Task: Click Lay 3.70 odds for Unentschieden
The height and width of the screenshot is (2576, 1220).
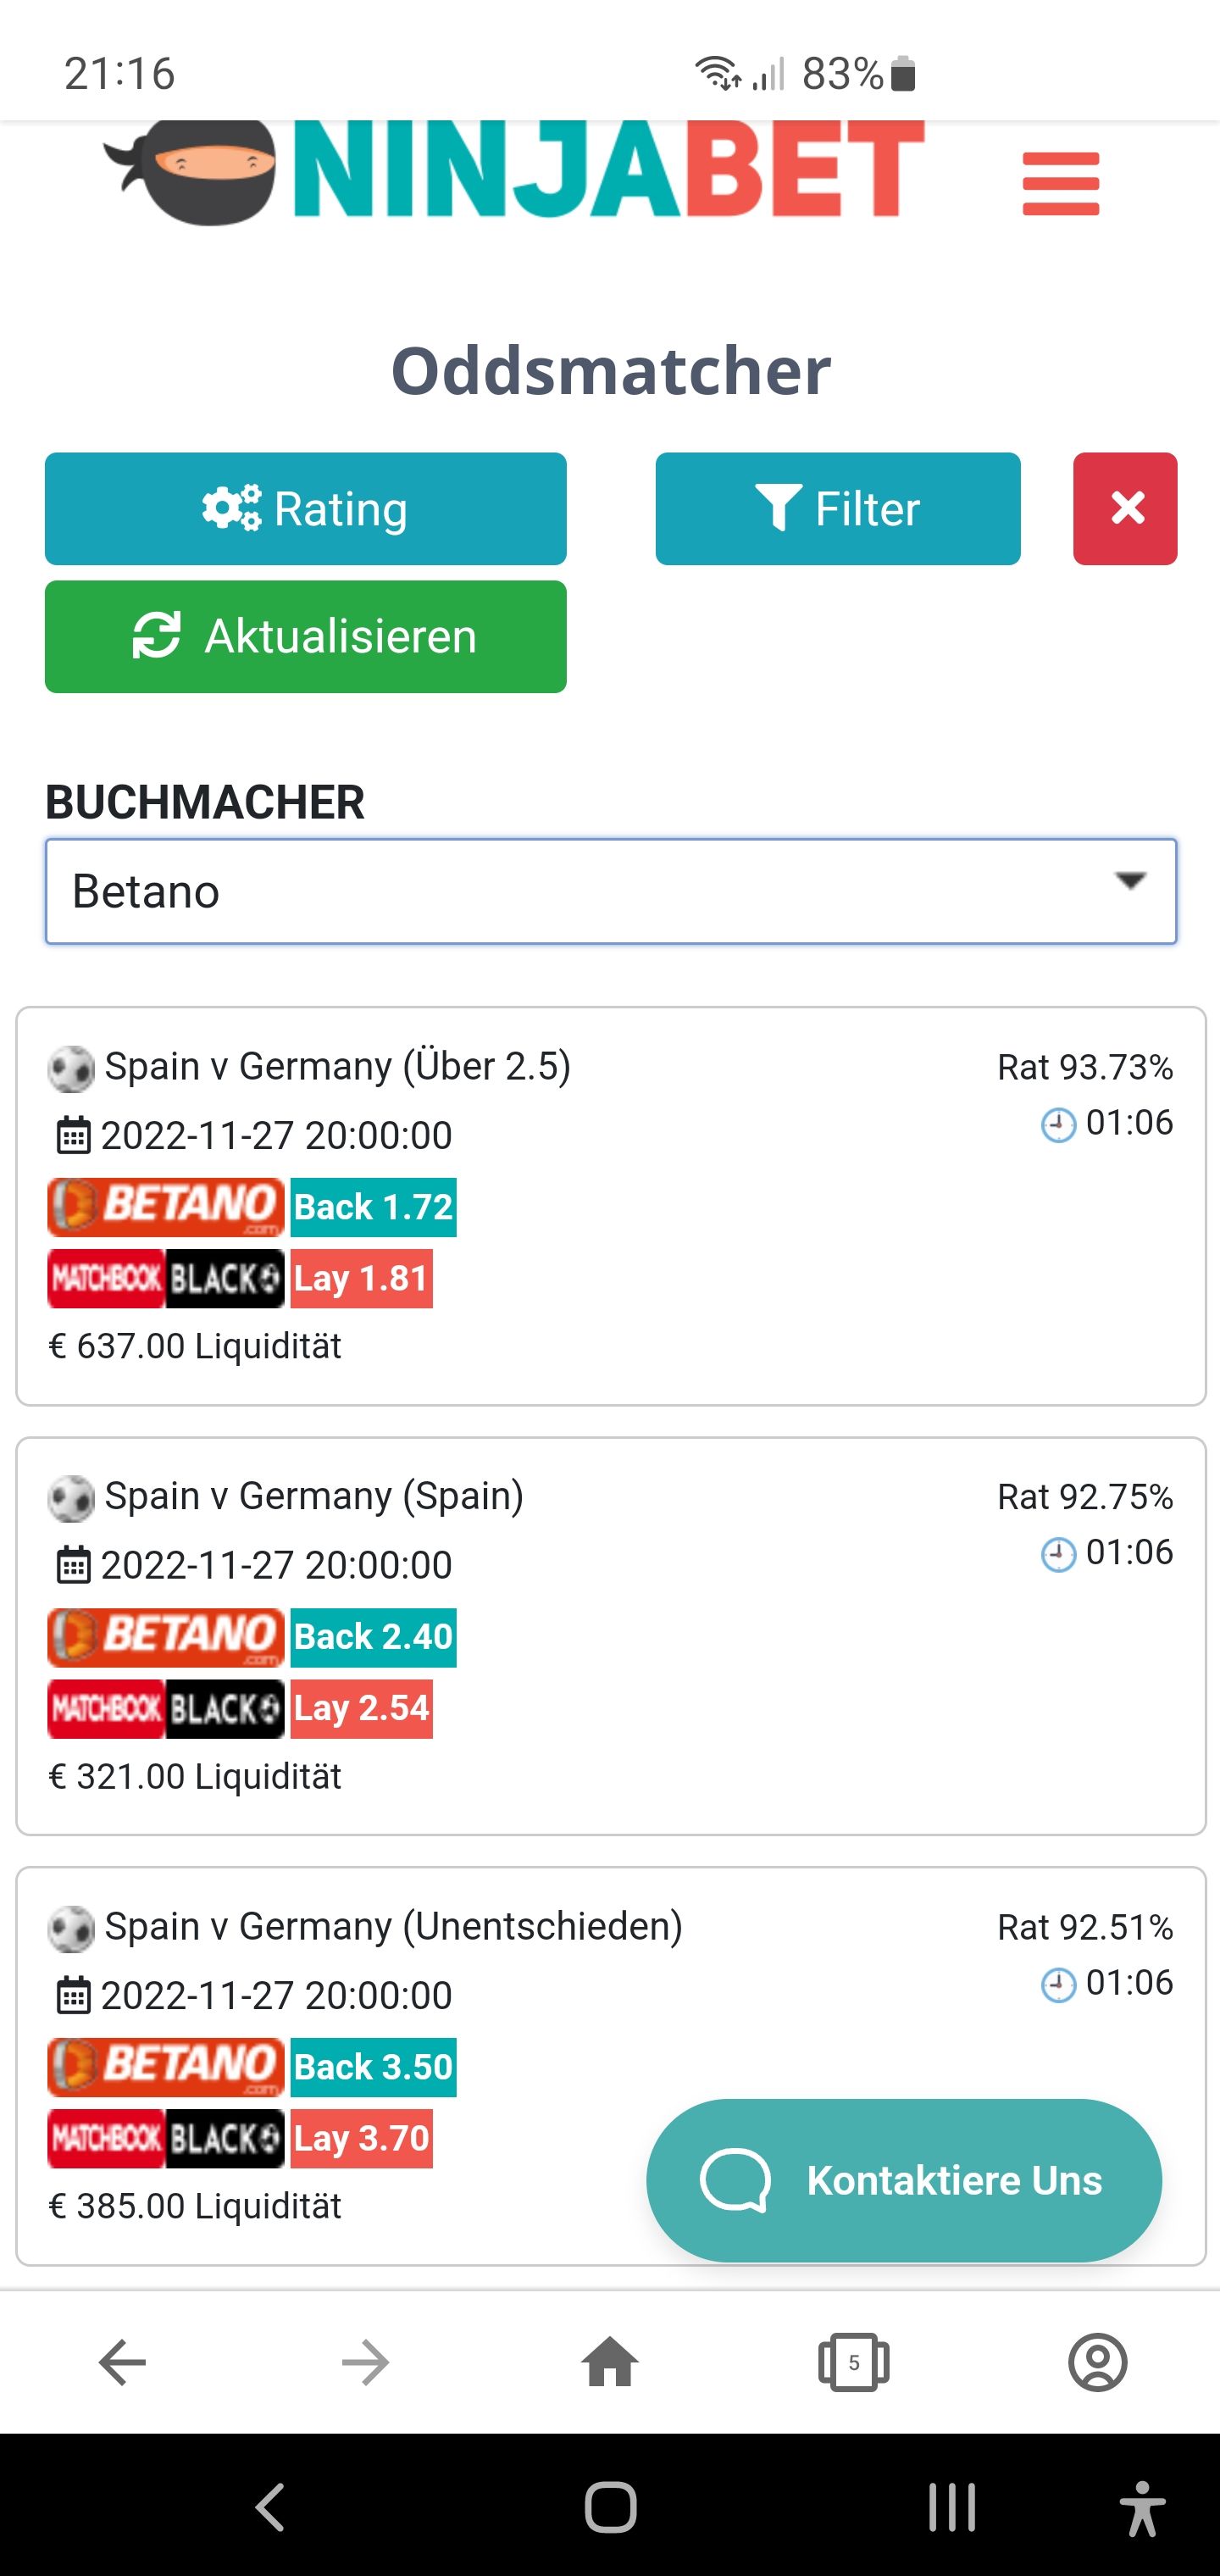Action: (x=361, y=2138)
